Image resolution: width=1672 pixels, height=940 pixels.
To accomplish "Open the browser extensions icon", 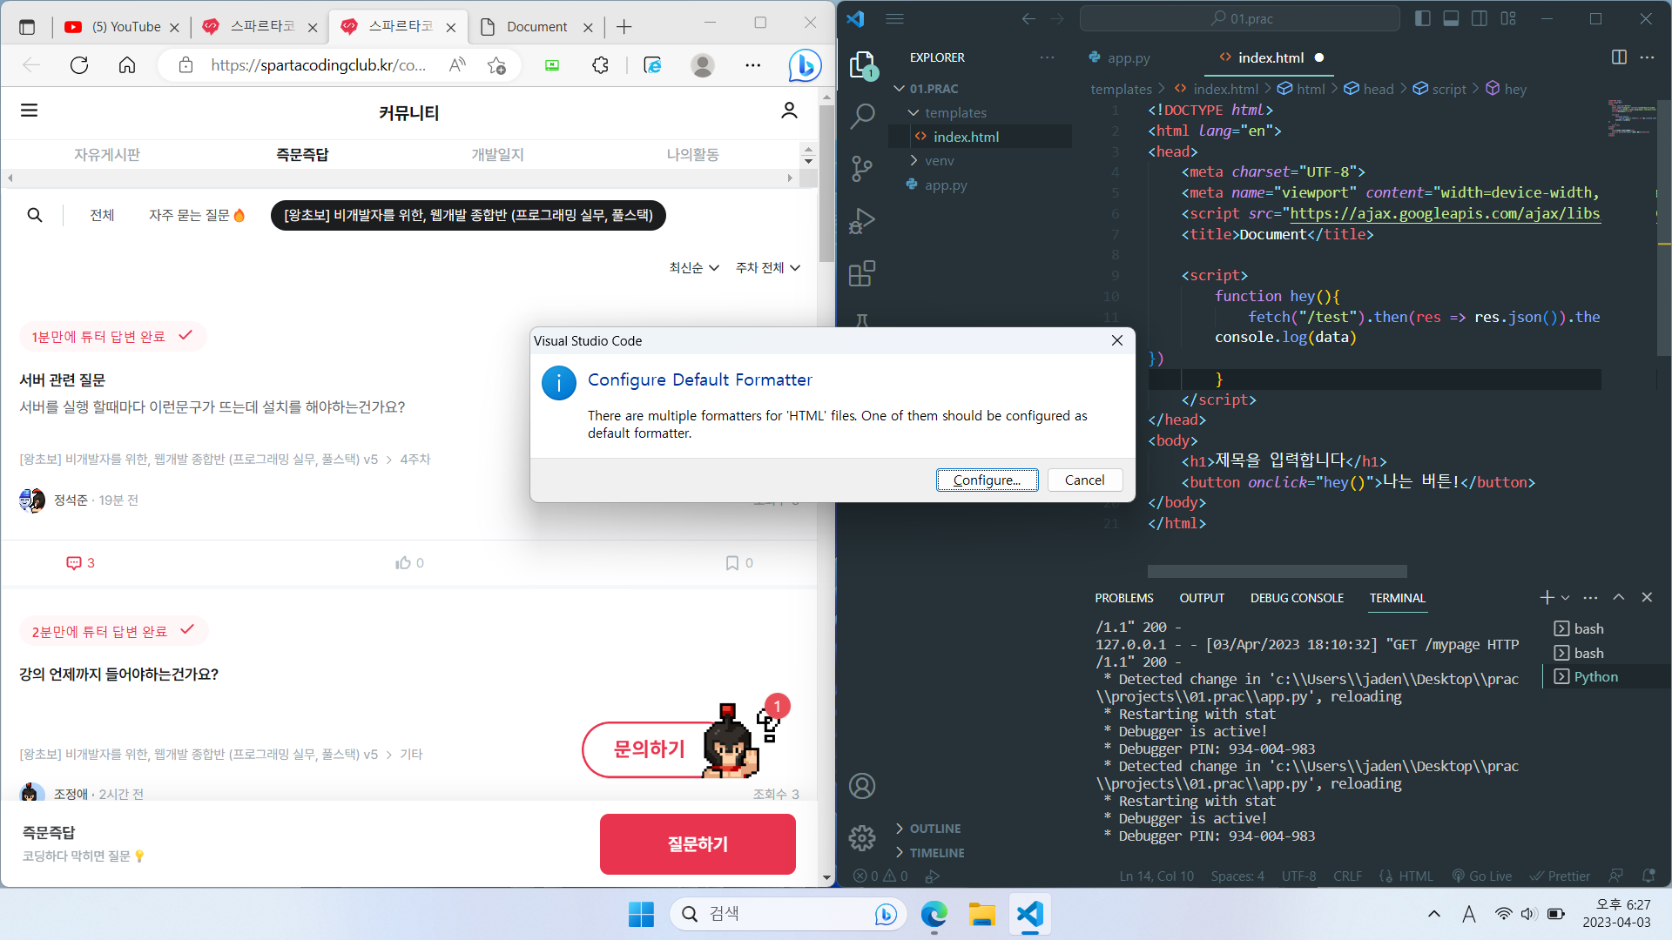I will coord(600,65).
